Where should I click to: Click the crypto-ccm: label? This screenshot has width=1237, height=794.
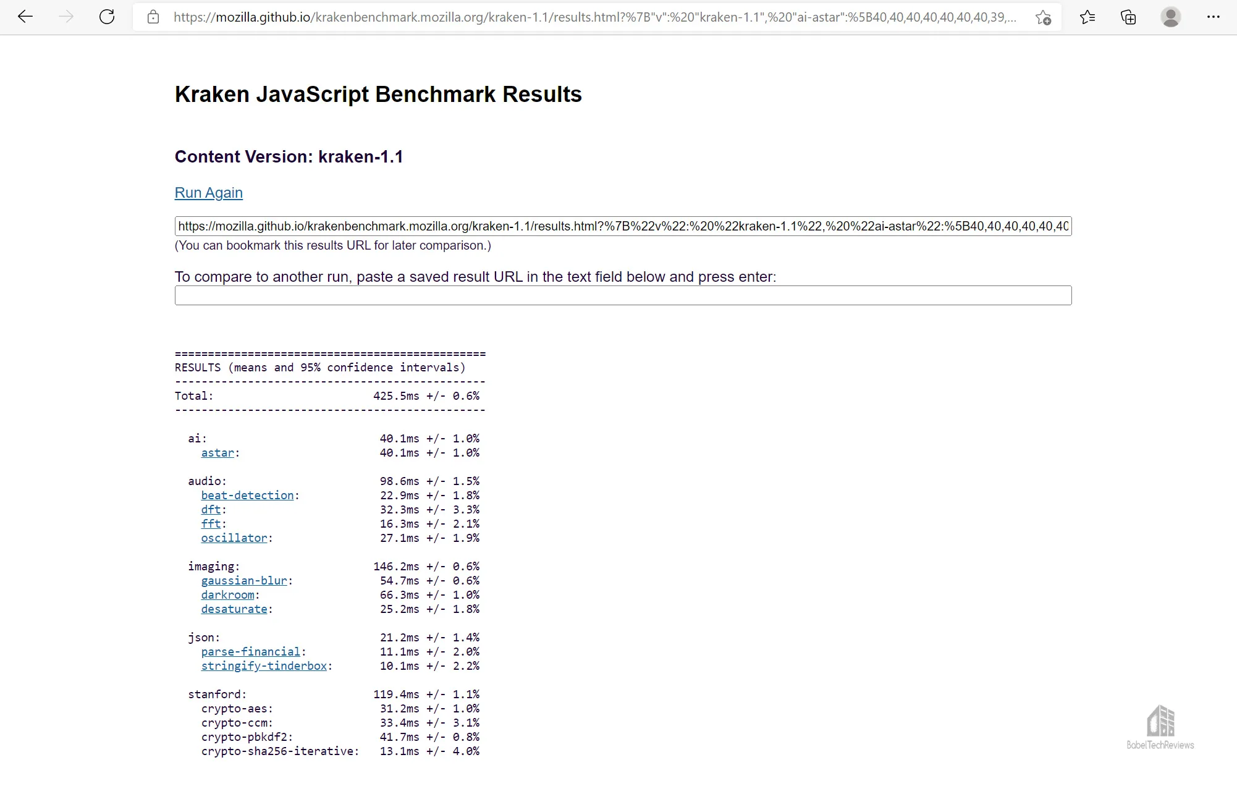click(237, 723)
